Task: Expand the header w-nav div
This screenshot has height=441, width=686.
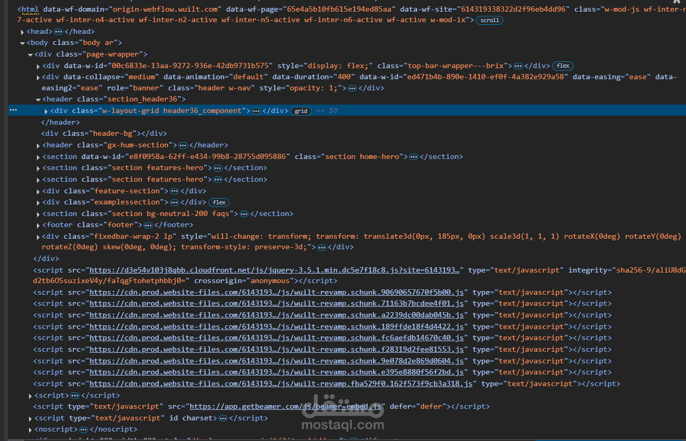Action: (39, 78)
